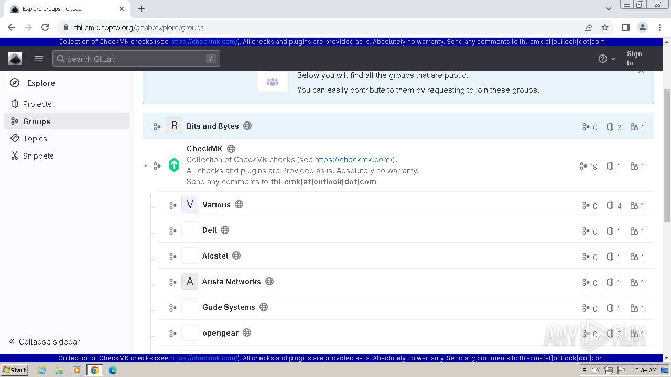The height and width of the screenshot is (377, 671).
Task: Open the Alcatel subgroup
Action: [x=215, y=256]
